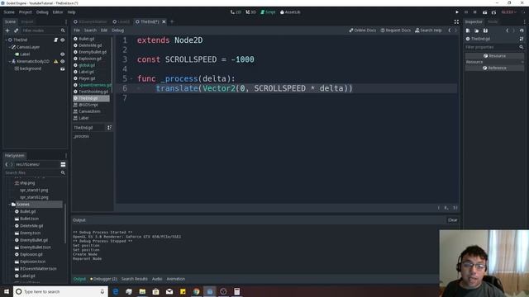Click Filter nodes input field
Screen dimensions: 529x297
point(40,31)
